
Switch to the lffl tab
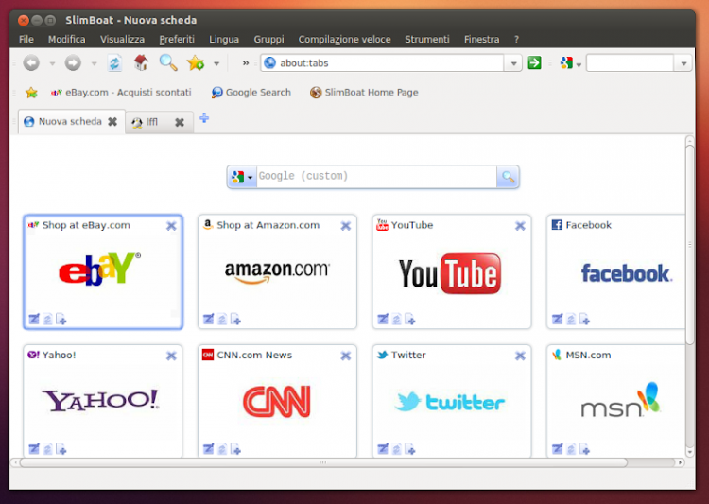click(x=159, y=122)
